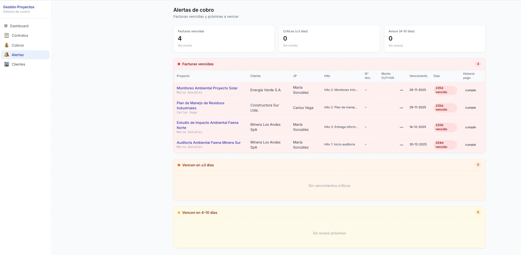Click the Sin vencimientos críticos message
The image size is (521, 255).
click(329, 186)
